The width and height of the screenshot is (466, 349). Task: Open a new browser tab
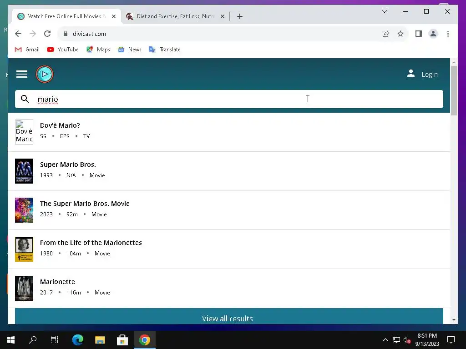(240, 16)
